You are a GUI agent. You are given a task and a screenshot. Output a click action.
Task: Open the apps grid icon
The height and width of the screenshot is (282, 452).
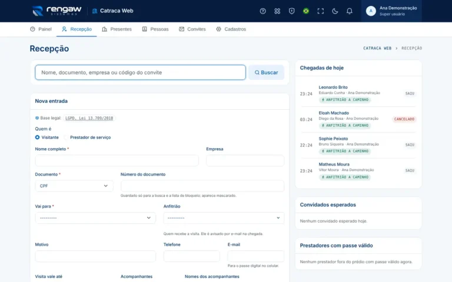[277, 11]
